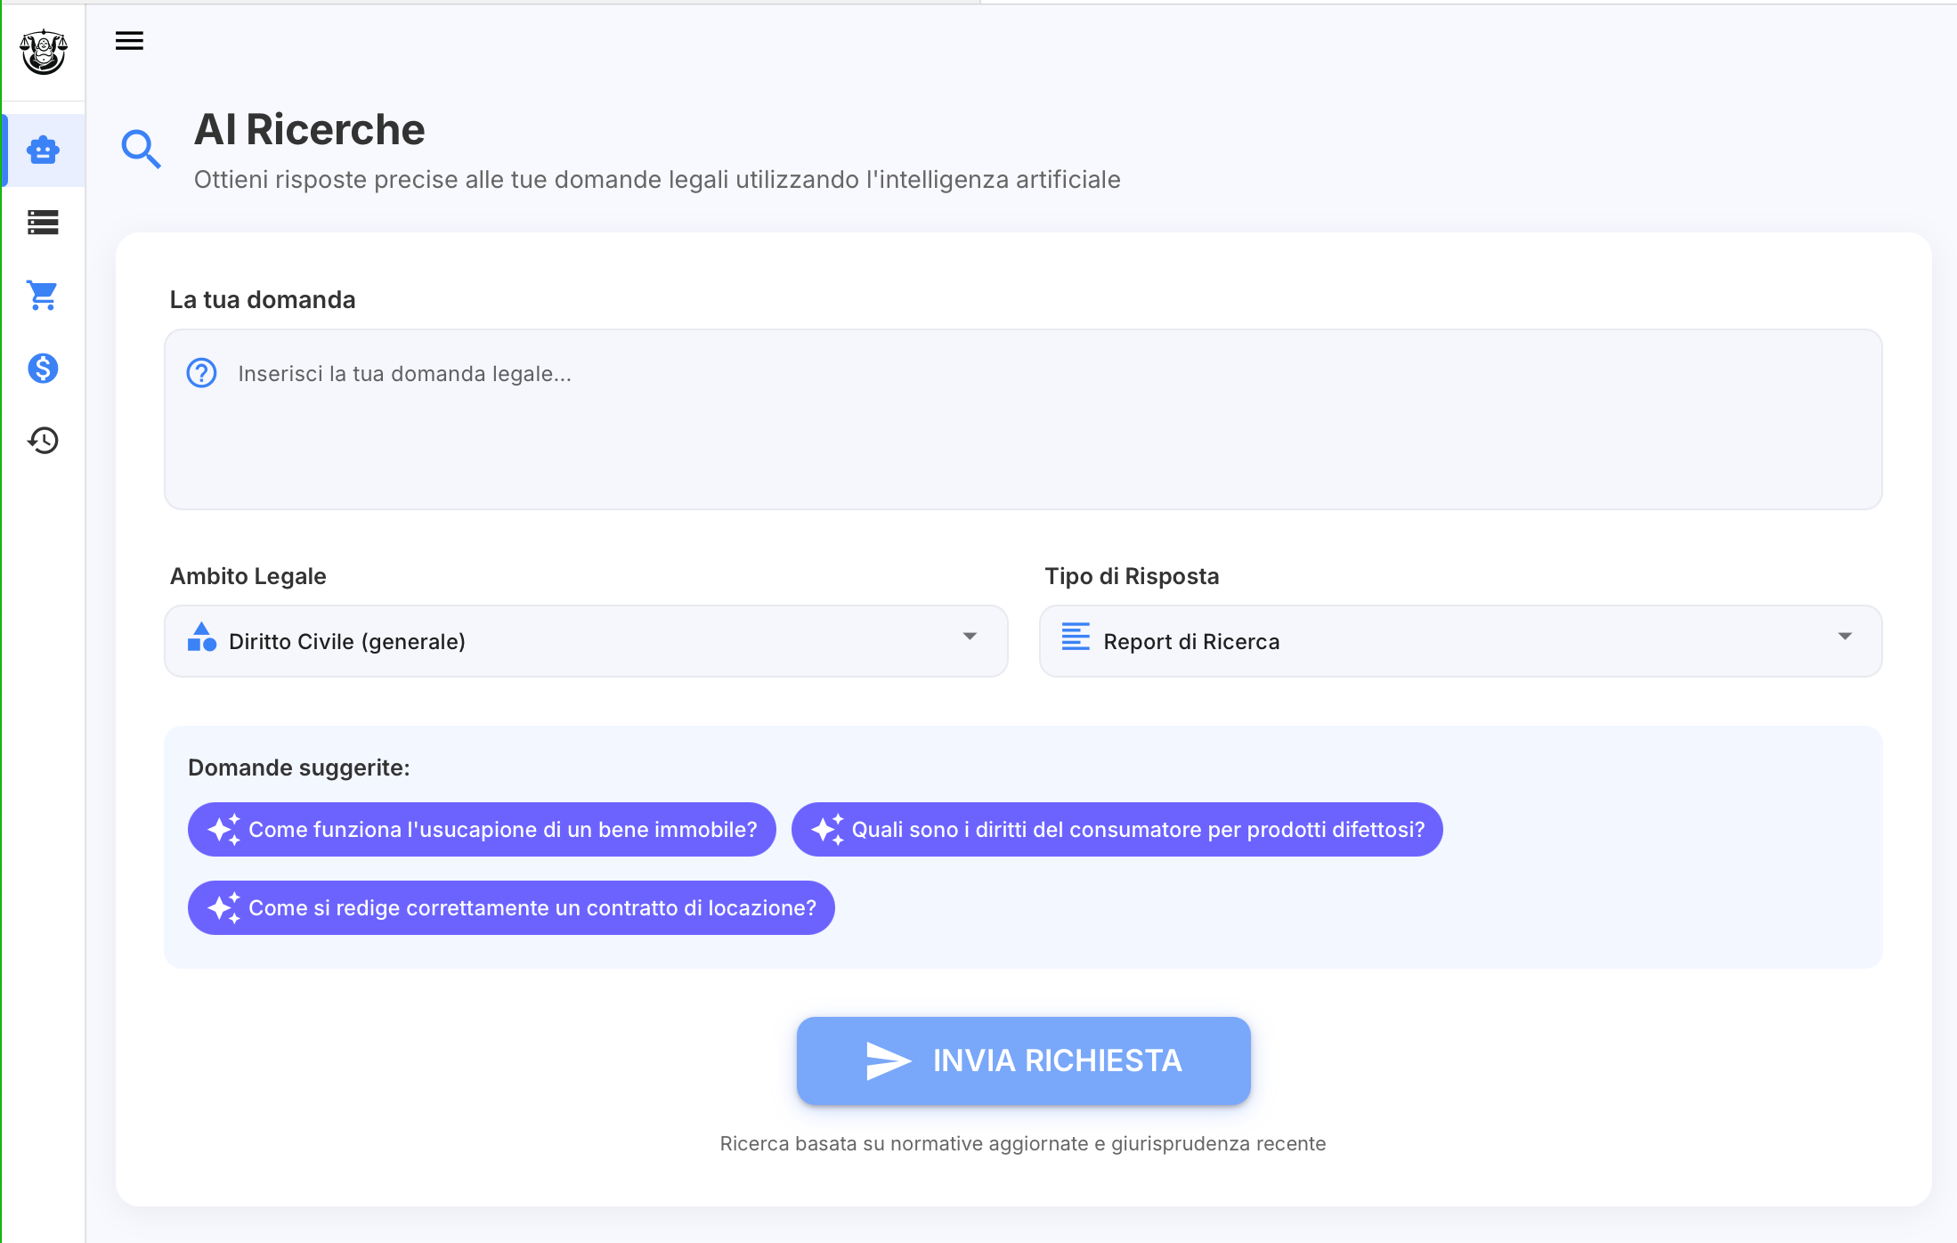Focus the legal question text field

(1023, 419)
